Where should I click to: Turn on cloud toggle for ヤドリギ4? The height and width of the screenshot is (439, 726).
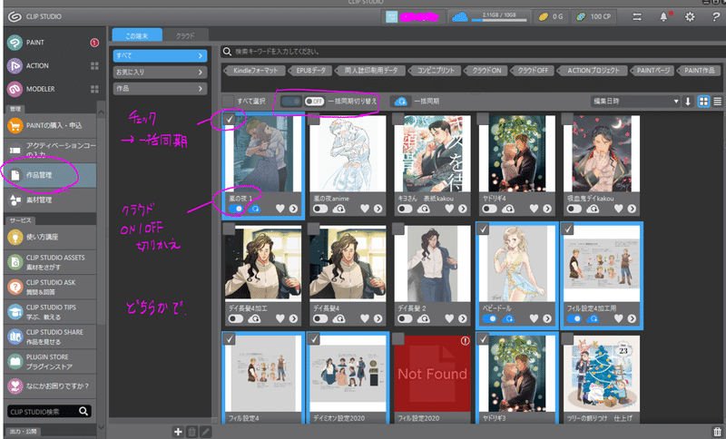(489, 210)
